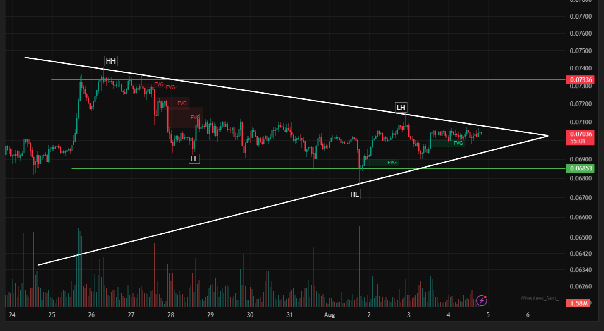Click date 2 on the time axis
The image size is (604, 331).
369,315
